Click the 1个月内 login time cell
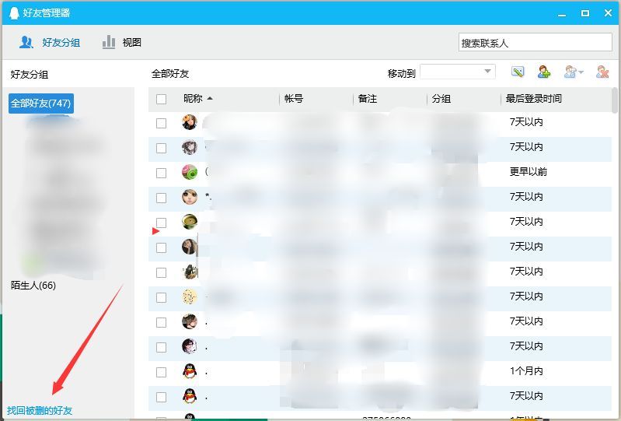The height and width of the screenshot is (421, 621). (x=526, y=371)
